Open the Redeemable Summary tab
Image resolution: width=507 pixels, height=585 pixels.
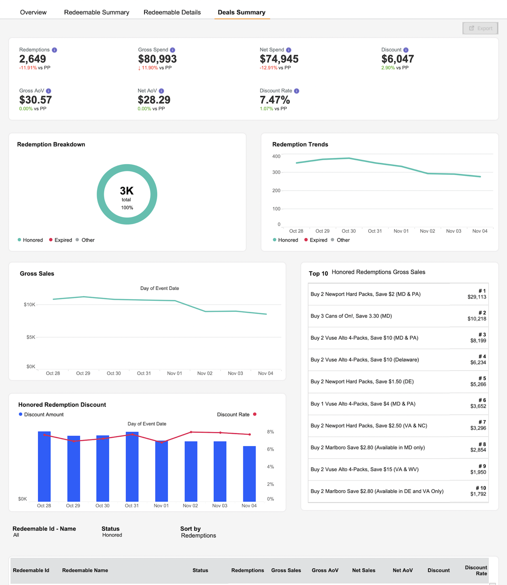pos(97,12)
